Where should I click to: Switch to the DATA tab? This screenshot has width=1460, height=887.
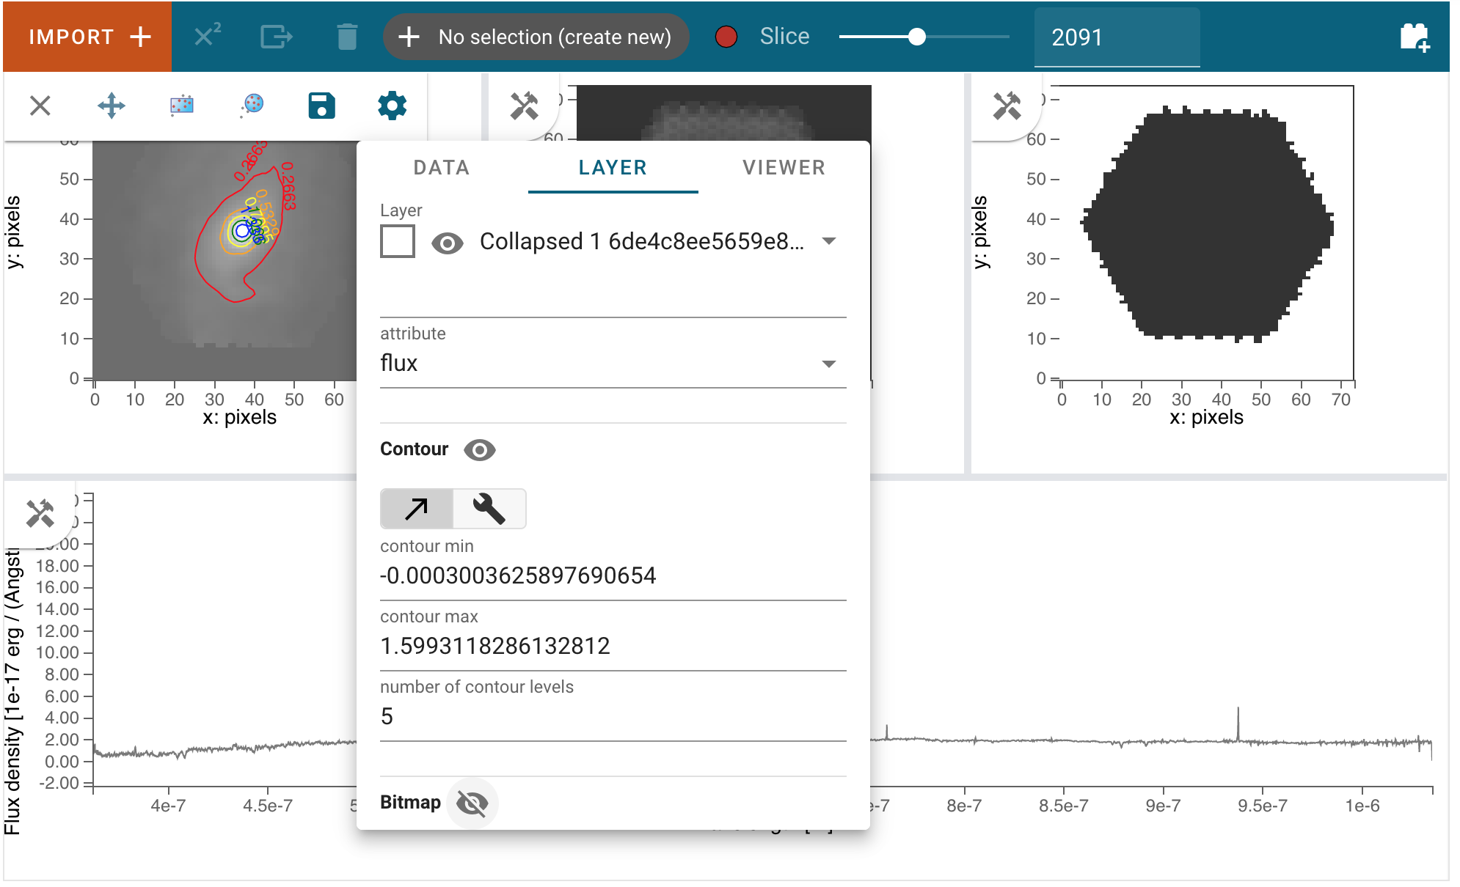tap(442, 168)
